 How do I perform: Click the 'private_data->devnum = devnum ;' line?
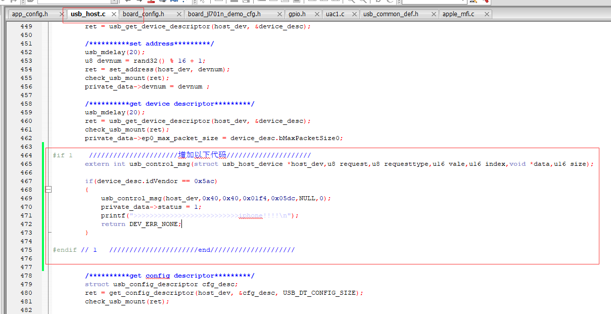click(x=148, y=86)
